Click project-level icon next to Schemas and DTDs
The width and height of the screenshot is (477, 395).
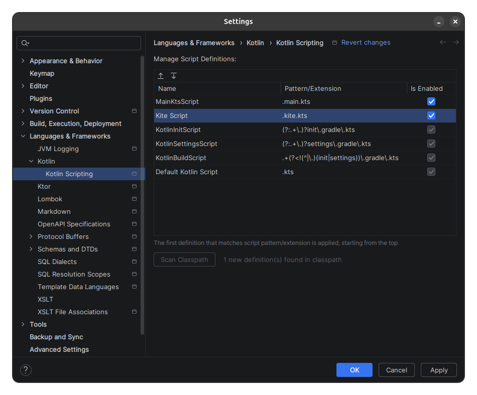[134, 249]
